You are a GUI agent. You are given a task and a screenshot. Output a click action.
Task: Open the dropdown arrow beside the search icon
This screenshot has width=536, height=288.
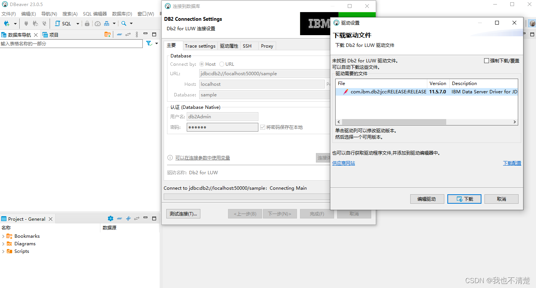[x=131, y=23]
